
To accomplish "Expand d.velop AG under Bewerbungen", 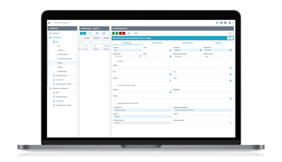I will (74, 80).
